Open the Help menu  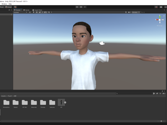pyautogui.click(x=10, y=4)
